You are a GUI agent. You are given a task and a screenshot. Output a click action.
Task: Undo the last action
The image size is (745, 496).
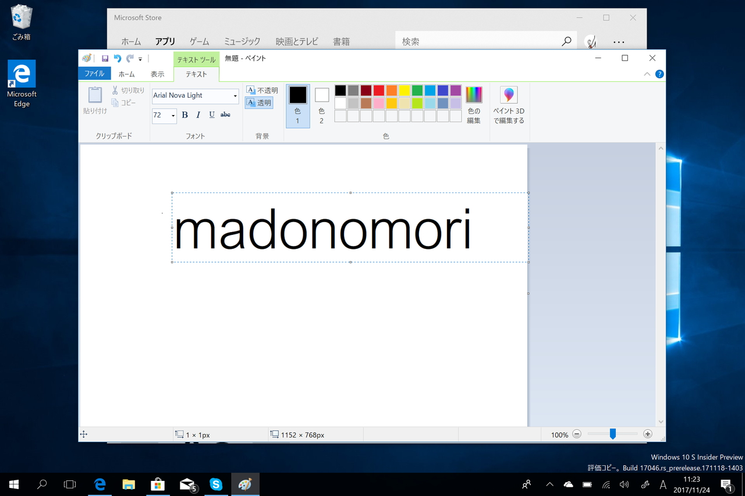116,58
